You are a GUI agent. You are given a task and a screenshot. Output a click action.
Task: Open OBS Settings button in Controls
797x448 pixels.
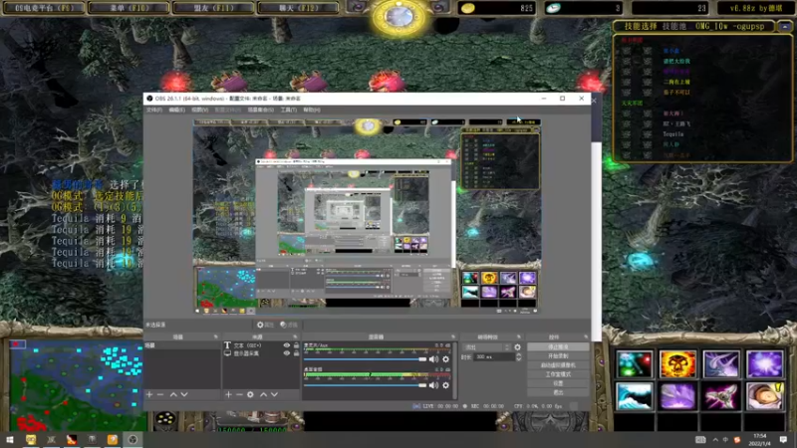coord(558,383)
